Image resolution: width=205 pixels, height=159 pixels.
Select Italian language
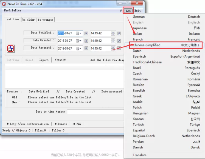coord(164,34)
